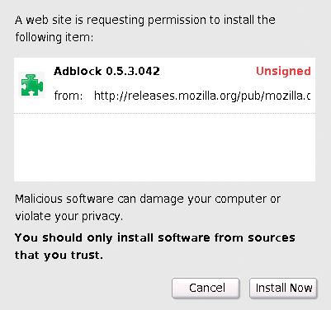The image size is (331, 310).
Task: Click the "following item:" text line
Action: 54,37
